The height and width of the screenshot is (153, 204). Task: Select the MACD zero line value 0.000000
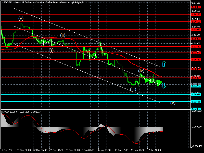tap(197, 126)
